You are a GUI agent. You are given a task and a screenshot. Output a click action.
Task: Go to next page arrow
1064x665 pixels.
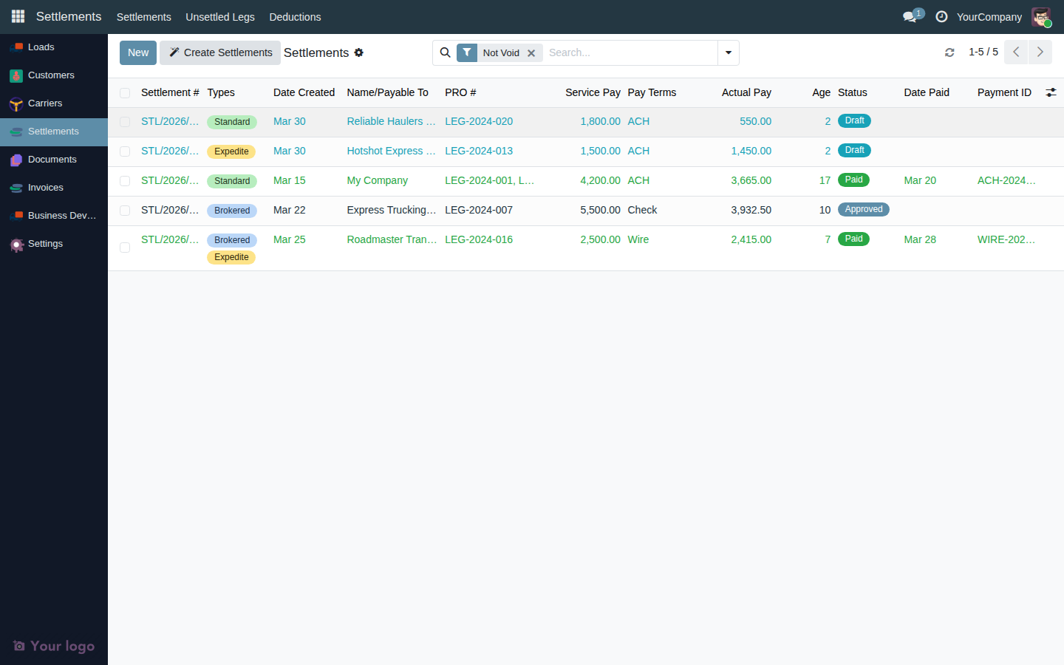[1040, 52]
